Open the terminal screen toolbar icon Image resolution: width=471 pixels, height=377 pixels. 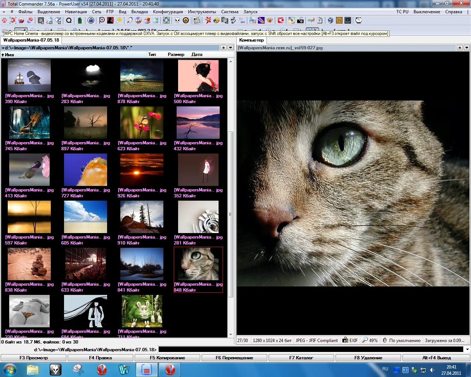[x=348, y=20]
